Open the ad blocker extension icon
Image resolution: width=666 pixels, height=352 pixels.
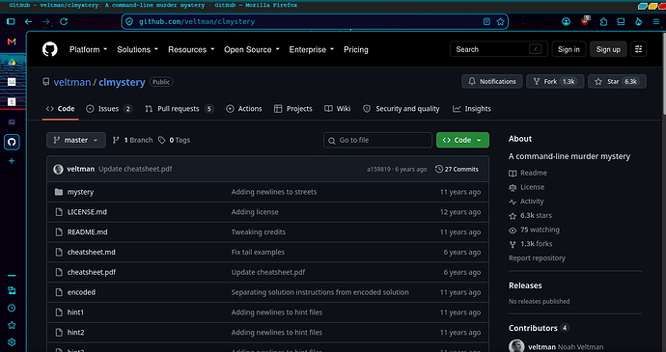click(585, 21)
